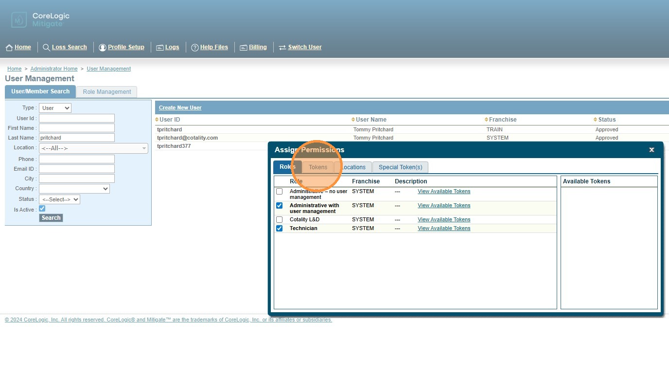The image size is (669, 374).
Task: Open the Type dropdown showing User
Action: [55, 108]
